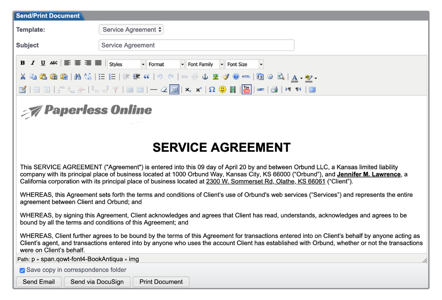This screenshot has height=300, width=442.
Task: Open Find with binoculars icon
Action: point(78,77)
